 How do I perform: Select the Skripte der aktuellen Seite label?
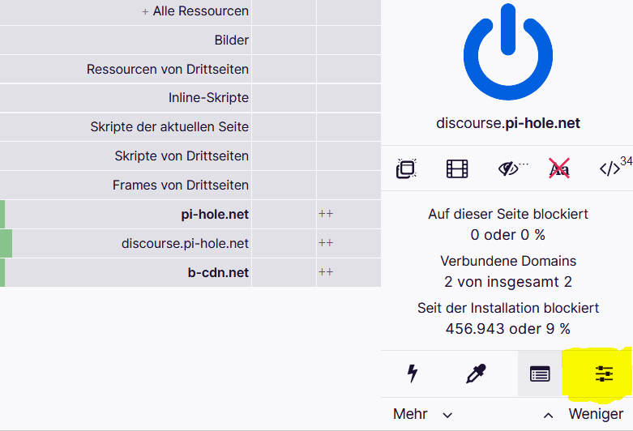[169, 126]
